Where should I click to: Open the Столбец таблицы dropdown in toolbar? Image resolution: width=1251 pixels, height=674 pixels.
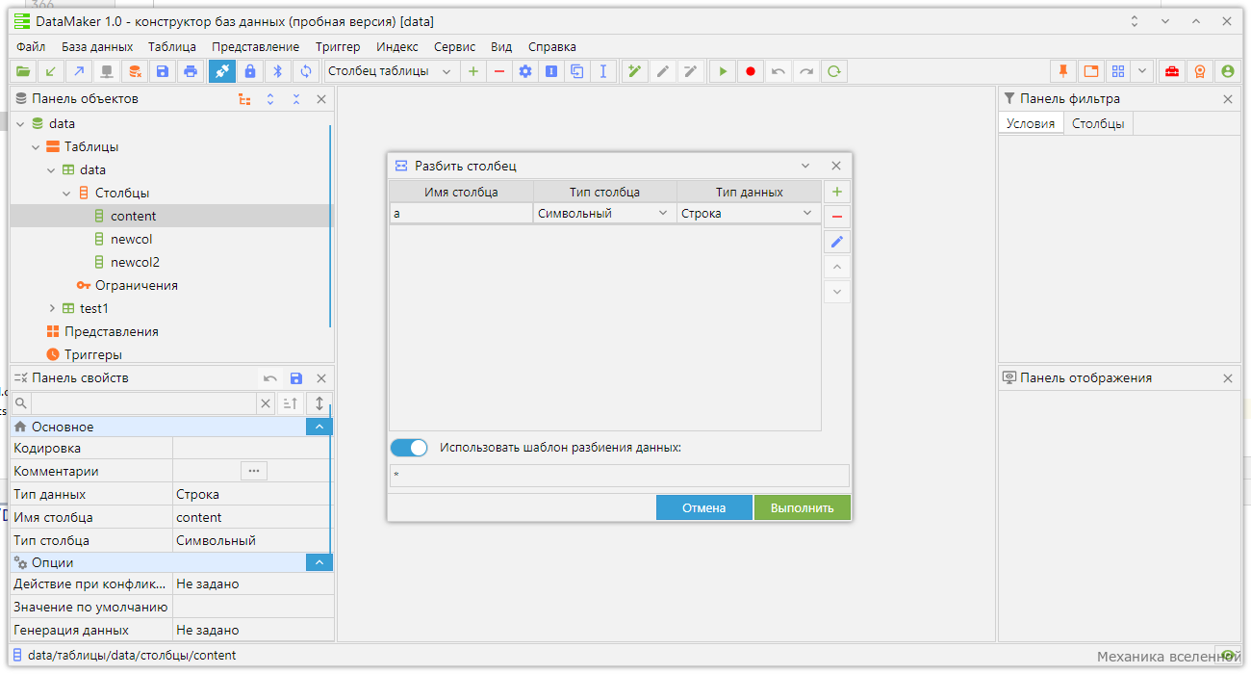click(390, 71)
